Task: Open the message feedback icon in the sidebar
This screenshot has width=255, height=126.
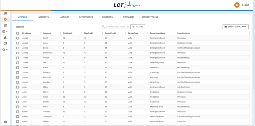Action: (x=5, y=44)
